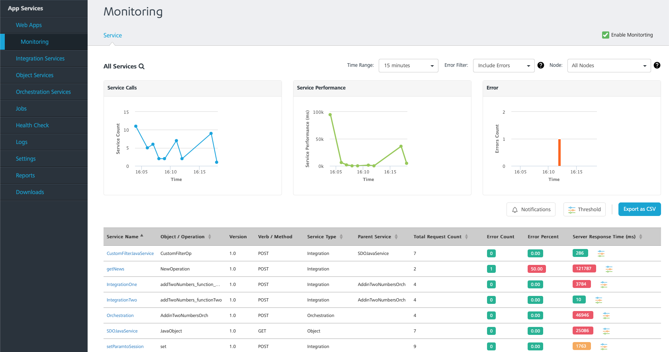Open the Notifications button
Screen dimensions: 669x352
click(x=531, y=210)
